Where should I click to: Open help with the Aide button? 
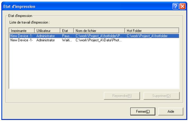171,111
